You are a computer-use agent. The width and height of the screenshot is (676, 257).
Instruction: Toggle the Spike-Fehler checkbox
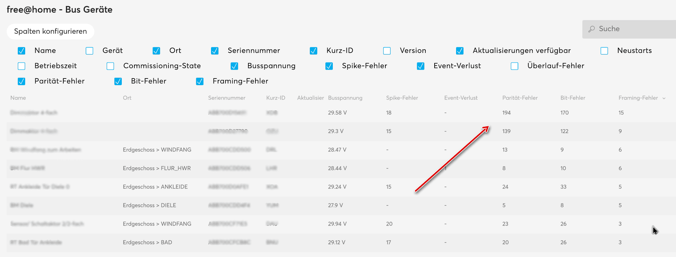coord(329,66)
